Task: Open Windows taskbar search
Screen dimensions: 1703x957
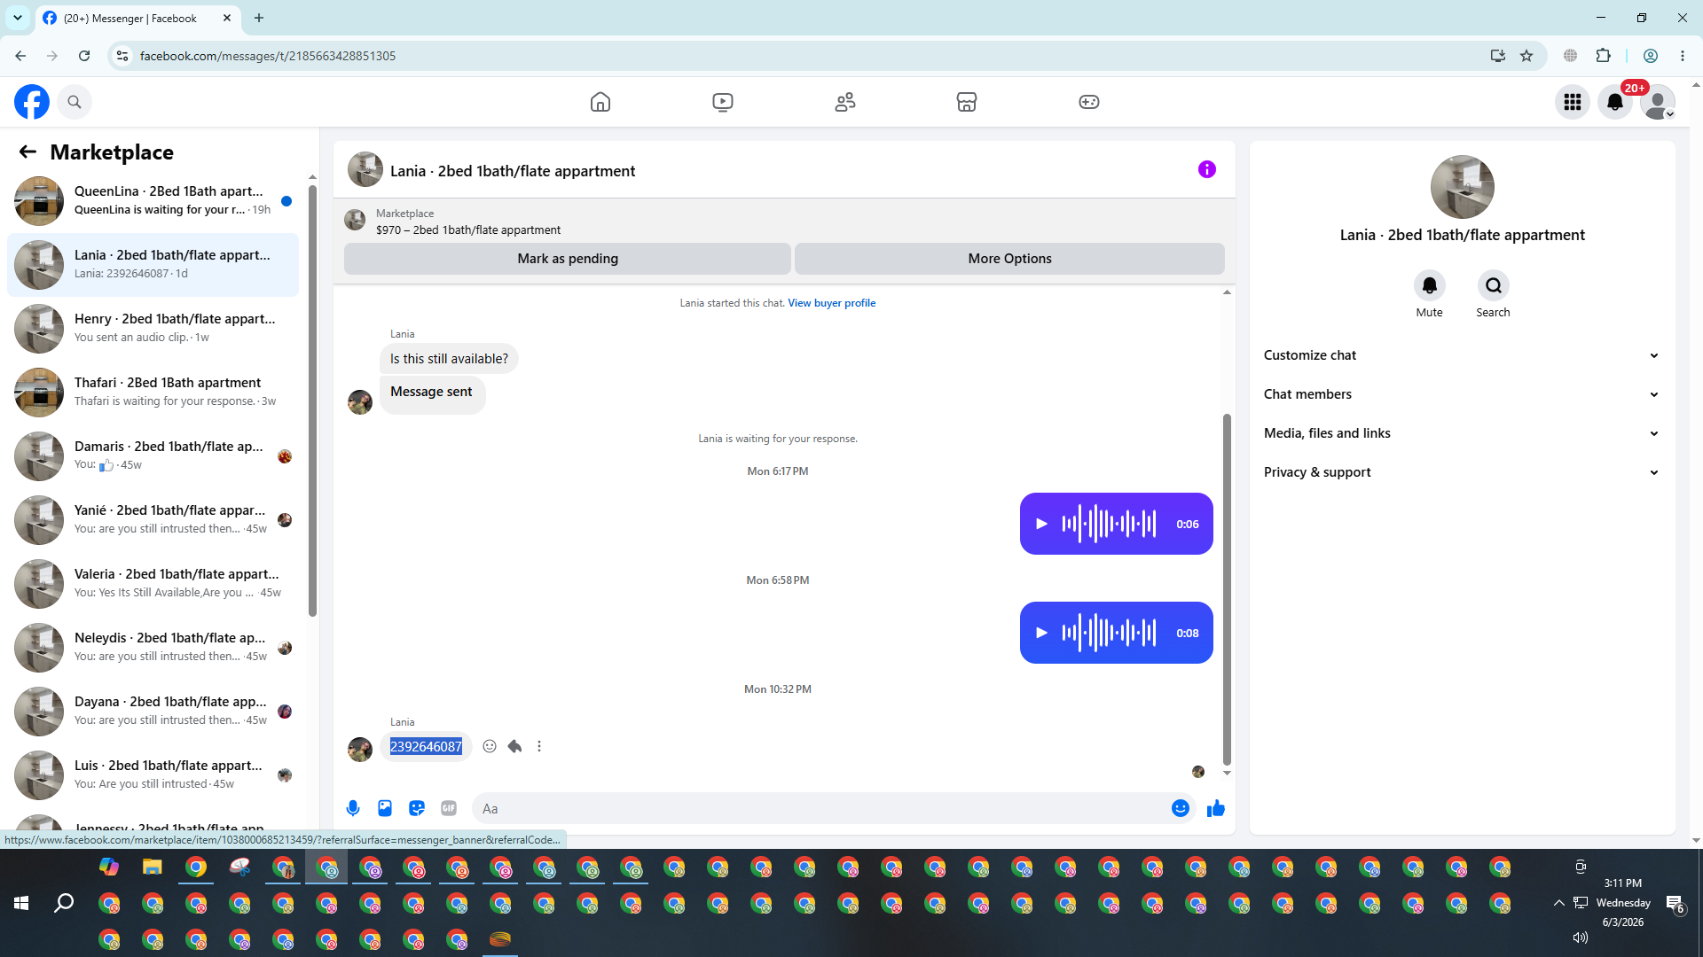Action: pos(64,903)
